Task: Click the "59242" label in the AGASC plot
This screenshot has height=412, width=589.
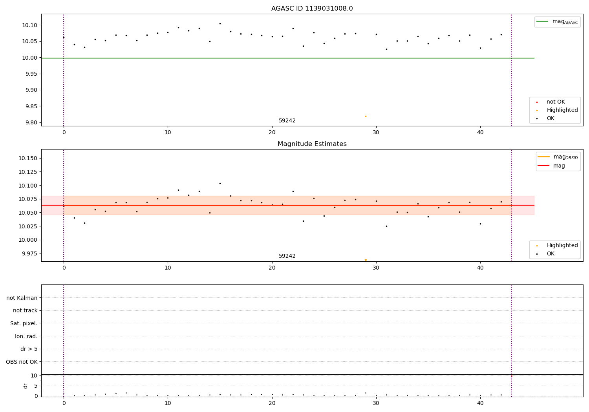Action: coord(287,121)
